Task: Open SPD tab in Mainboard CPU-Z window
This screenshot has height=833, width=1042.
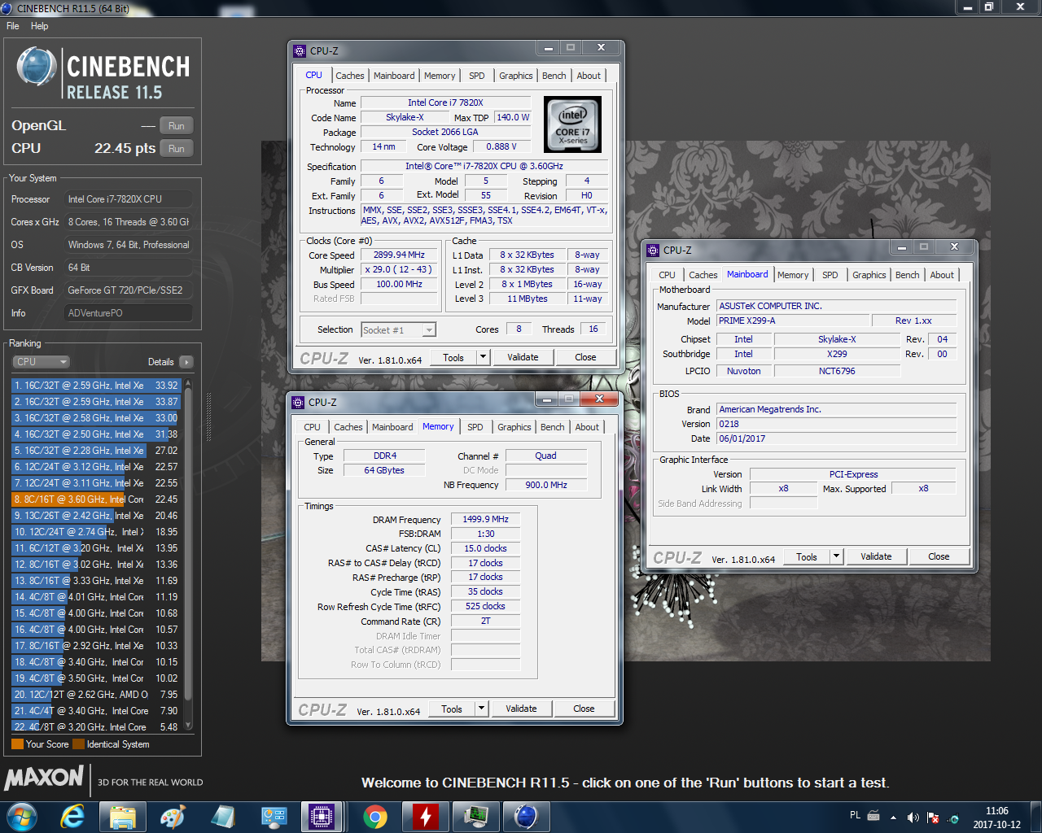Action: pos(830,275)
